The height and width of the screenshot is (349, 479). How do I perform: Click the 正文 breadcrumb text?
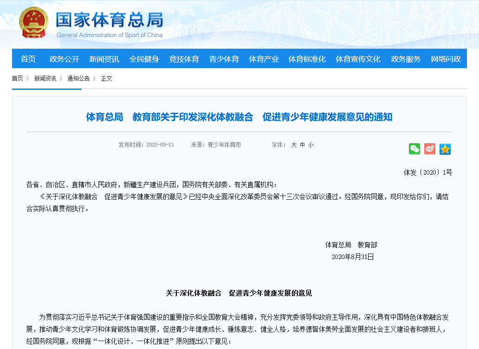(107, 78)
